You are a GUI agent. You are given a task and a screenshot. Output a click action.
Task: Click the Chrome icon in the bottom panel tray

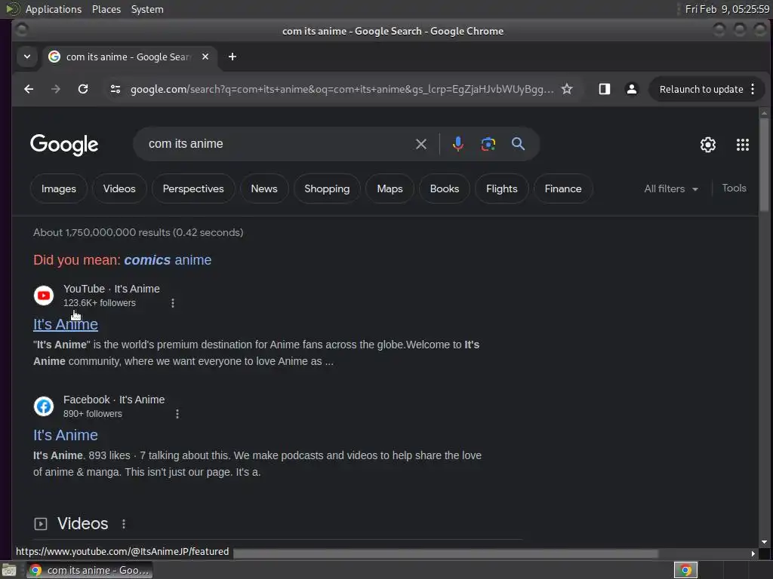pos(685,570)
